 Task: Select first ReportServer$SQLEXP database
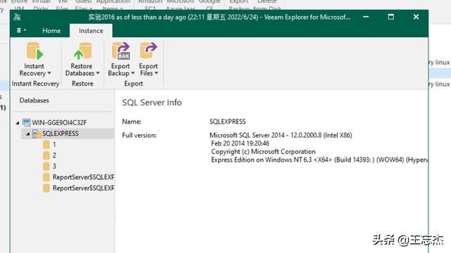(78, 177)
